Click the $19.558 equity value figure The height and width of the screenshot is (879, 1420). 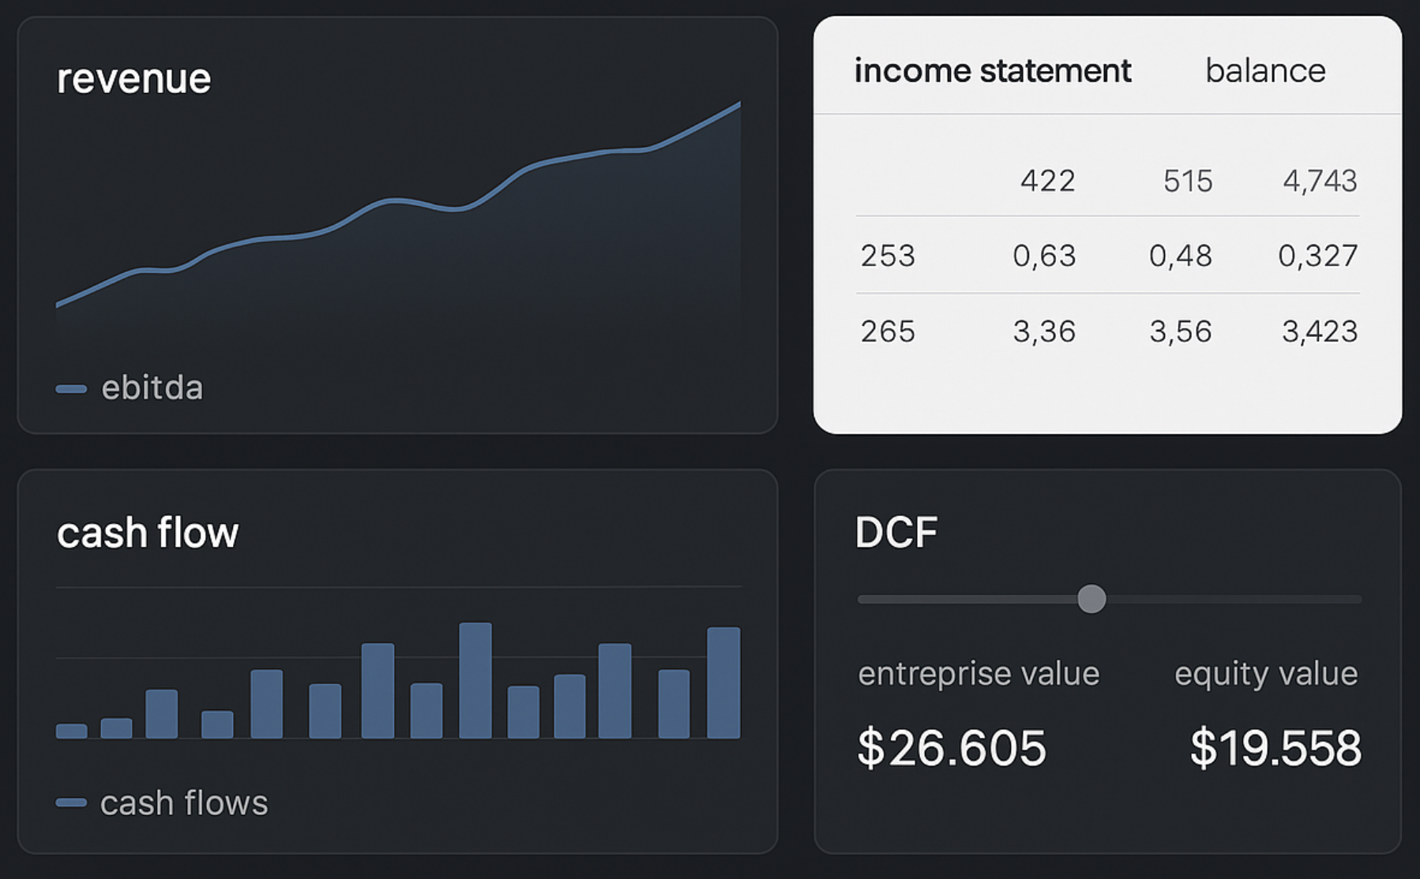(1275, 747)
